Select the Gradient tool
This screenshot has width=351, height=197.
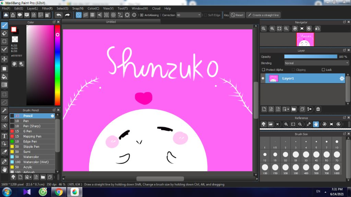(x=4, y=85)
